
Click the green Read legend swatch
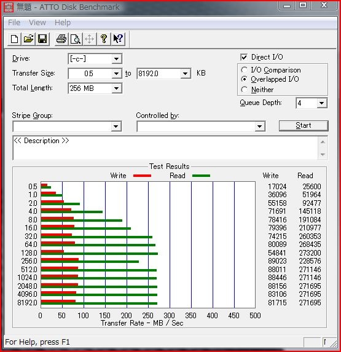point(201,176)
